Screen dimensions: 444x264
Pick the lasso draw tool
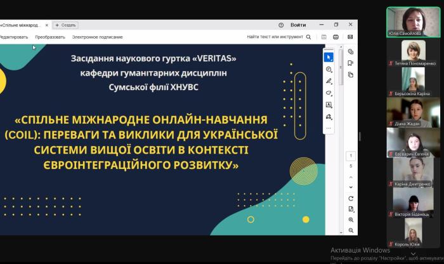tap(329, 93)
